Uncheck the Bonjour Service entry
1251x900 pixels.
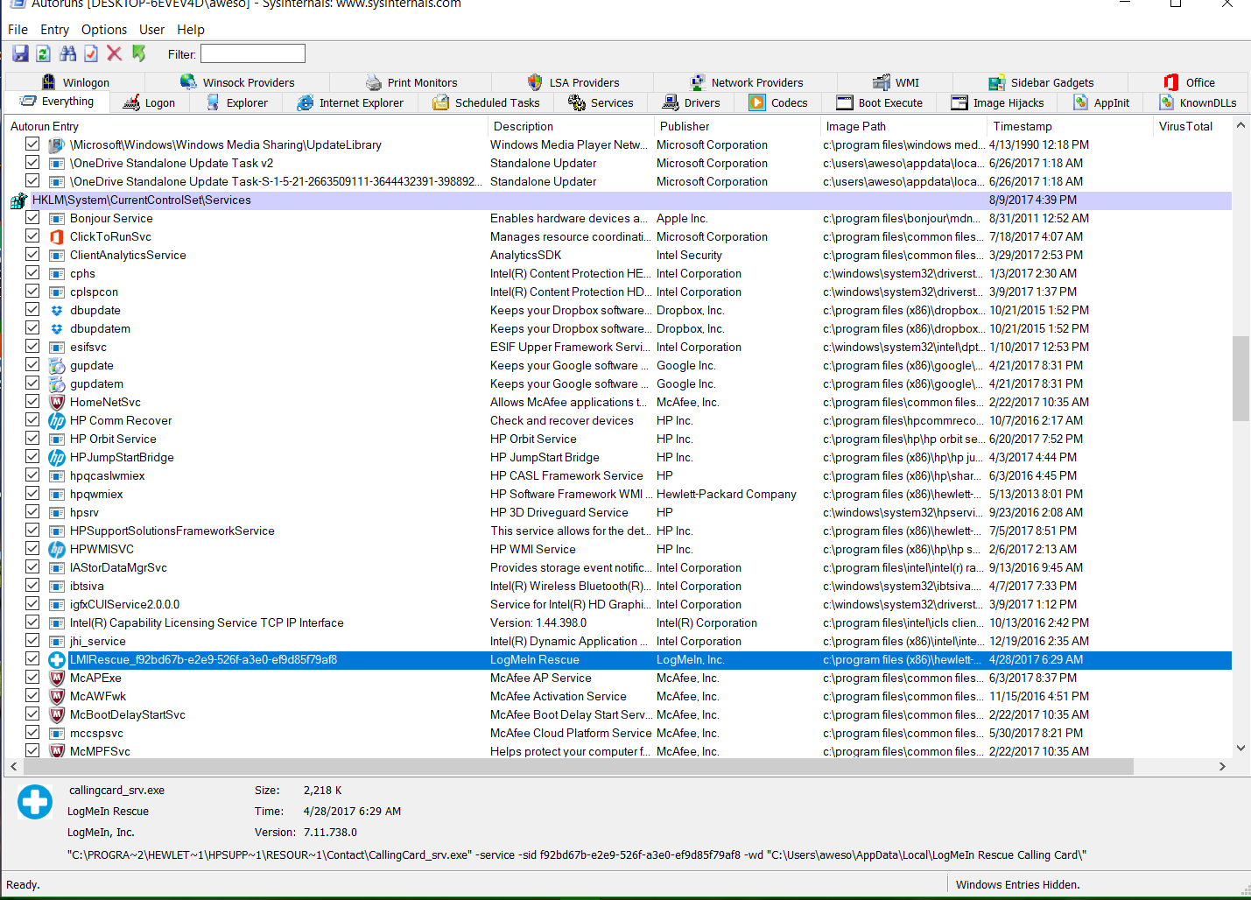pos(32,218)
